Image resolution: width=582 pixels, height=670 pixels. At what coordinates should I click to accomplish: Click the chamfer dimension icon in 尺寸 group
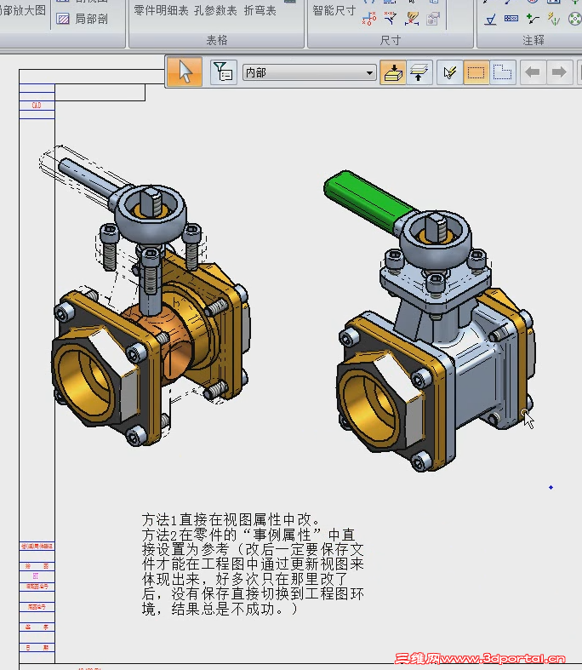(412, 19)
